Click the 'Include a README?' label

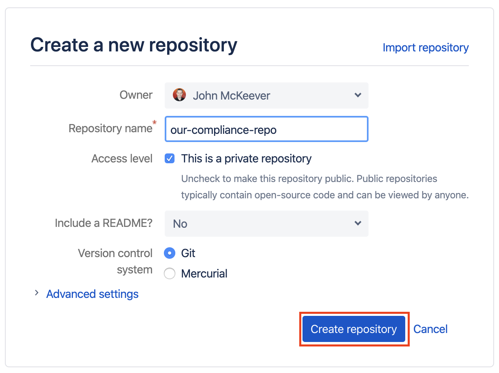104,223
